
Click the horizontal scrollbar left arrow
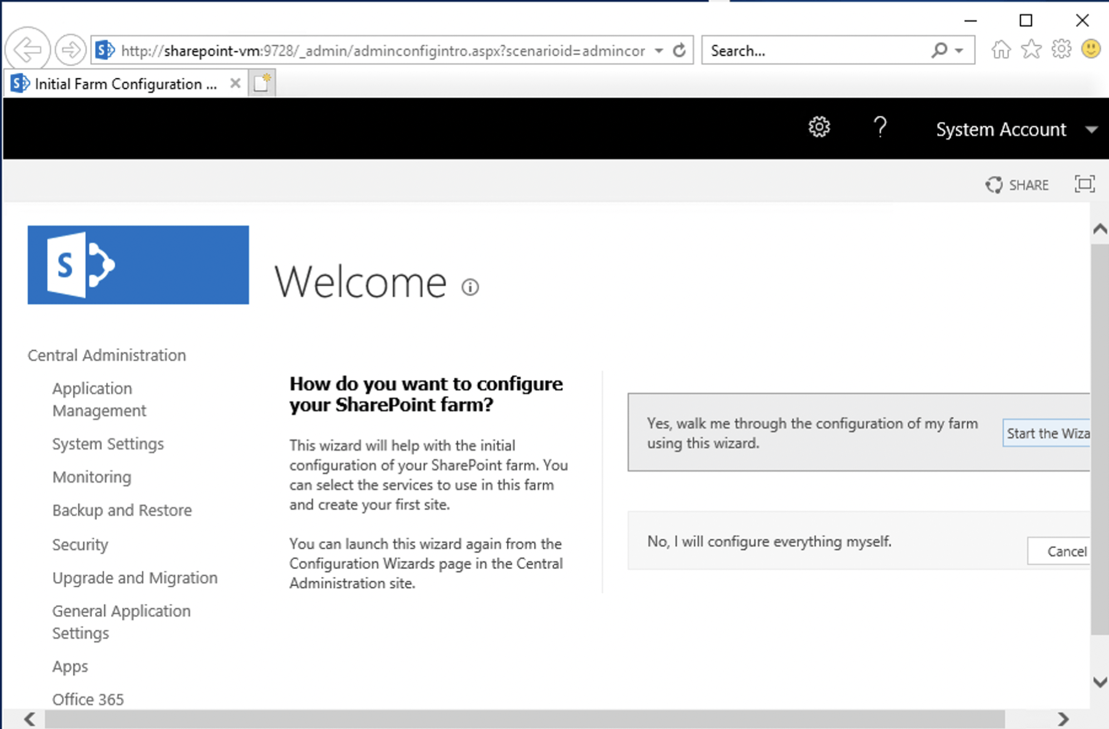29,719
